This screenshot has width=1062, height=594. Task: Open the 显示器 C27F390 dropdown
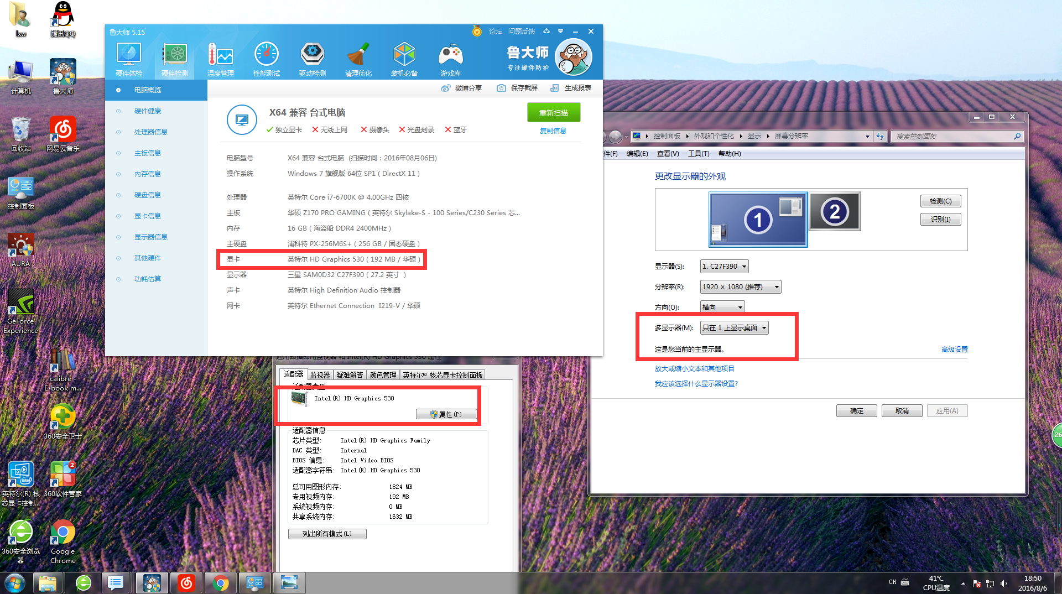pyautogui.click(x=724, y=267)
